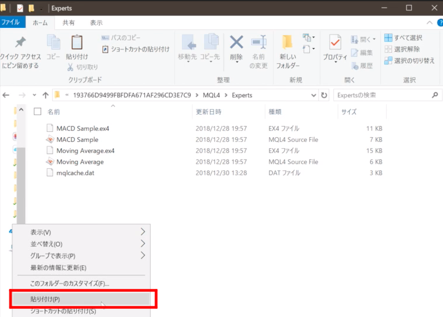The height and width of the screenshot is (317, 443).
Task: Select 貼り付け(P) in the context menu
Action: click(x=81, y=299)
